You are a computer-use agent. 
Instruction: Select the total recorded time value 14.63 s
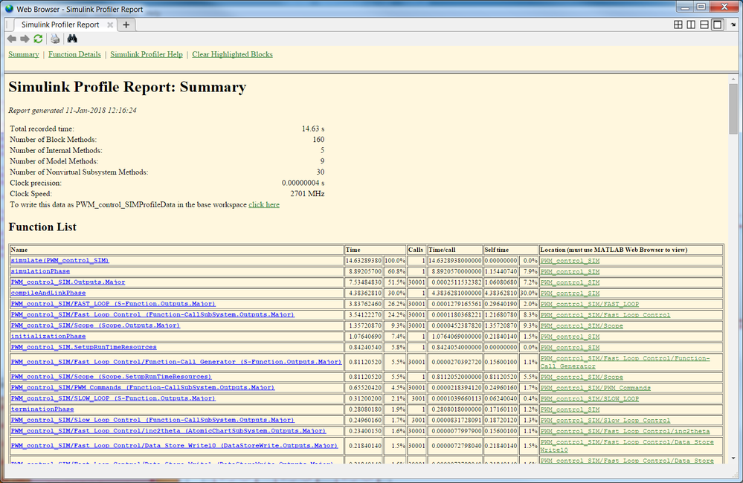click(313, 129)
